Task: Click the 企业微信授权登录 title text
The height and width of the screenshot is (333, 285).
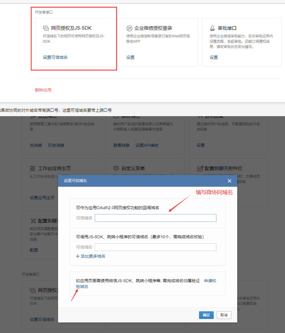Action: [153, 28]
